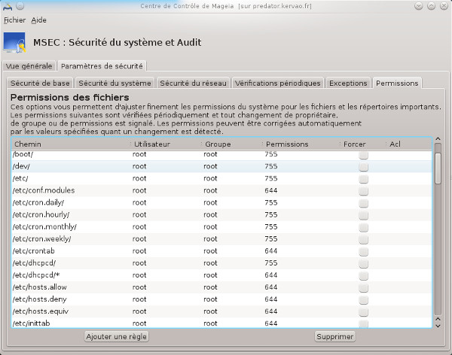
Task: Open the Fichier menu
Action: point(14,20)
